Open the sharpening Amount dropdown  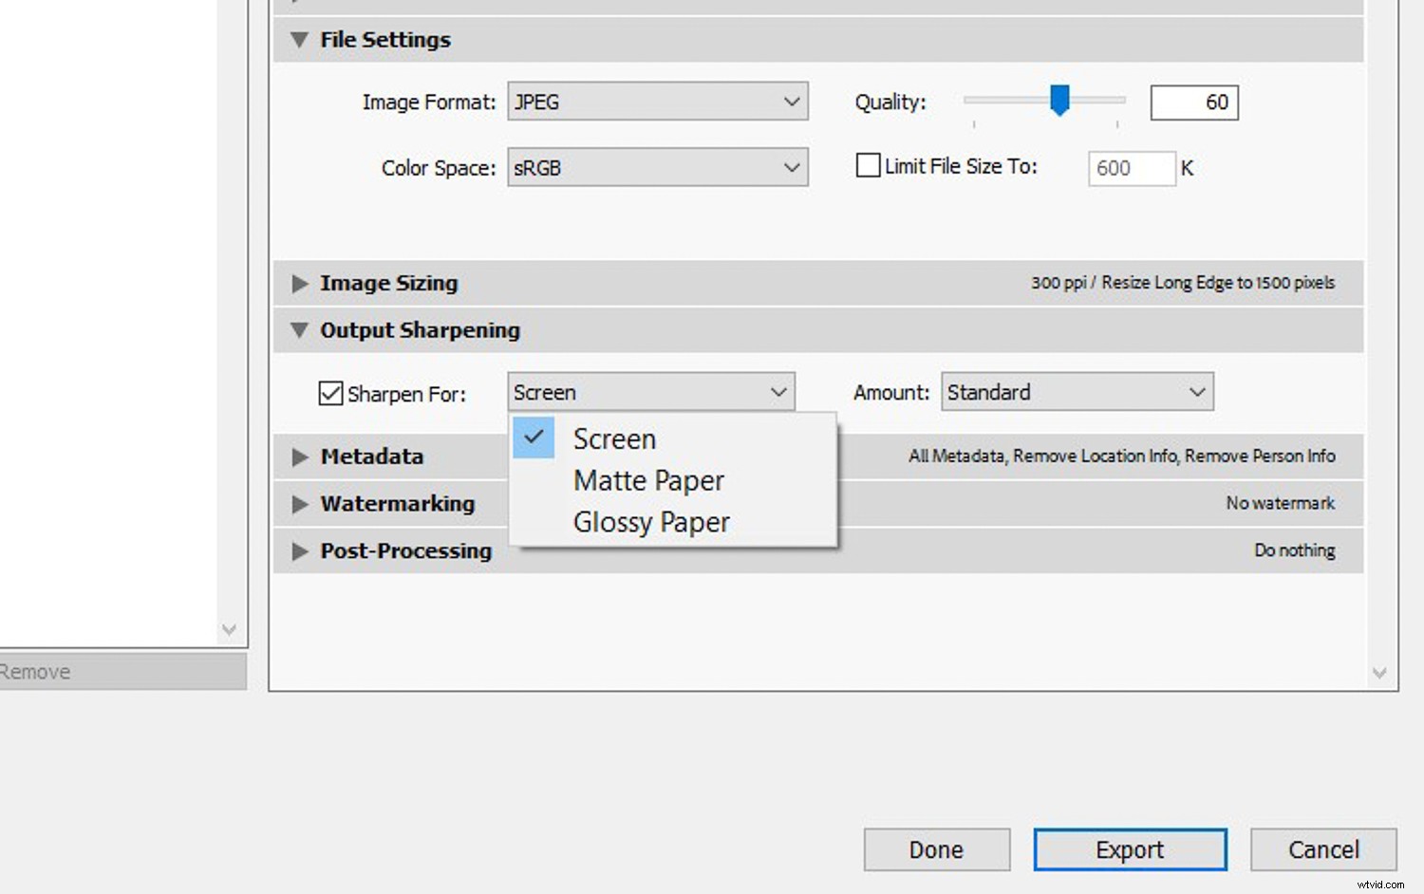click(x=1077, y=392)
